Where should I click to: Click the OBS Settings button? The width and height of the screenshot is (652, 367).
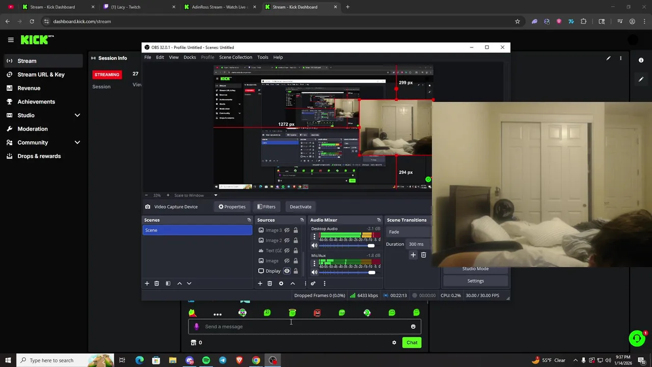coord(476,281)
